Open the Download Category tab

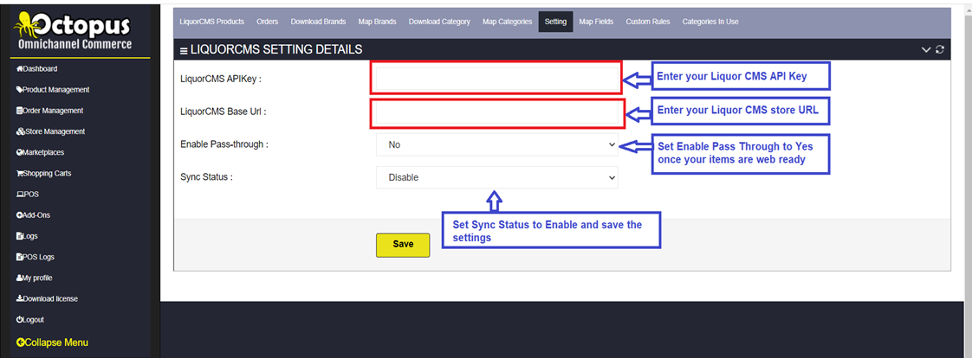(x=439, y=22)
